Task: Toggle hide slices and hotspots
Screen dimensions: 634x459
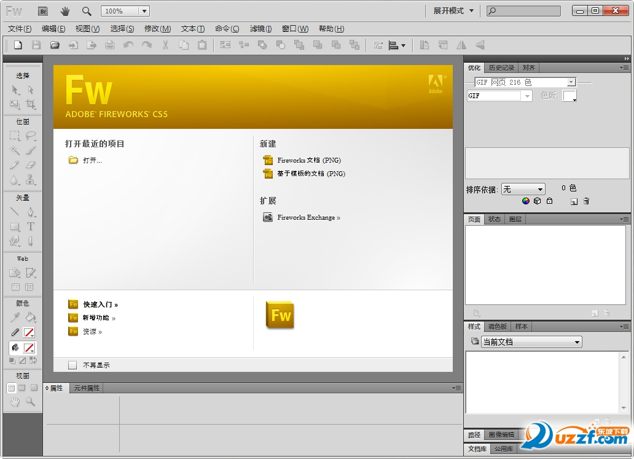Action: point(15,287)
